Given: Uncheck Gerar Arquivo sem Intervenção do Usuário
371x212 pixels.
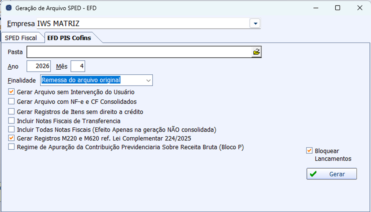Looking at the screenshot, I should (x=11, y=92).
